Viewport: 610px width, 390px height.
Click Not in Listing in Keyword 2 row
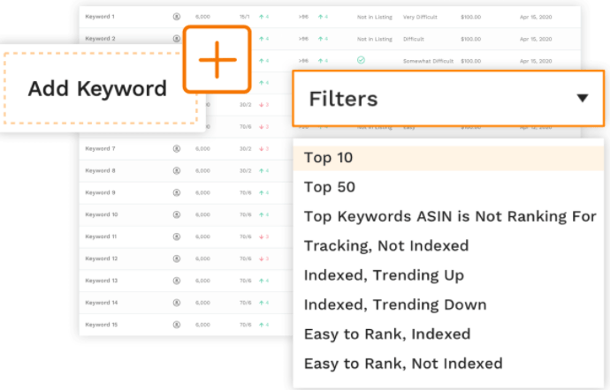pyautogui.click(x=375, y=39)
